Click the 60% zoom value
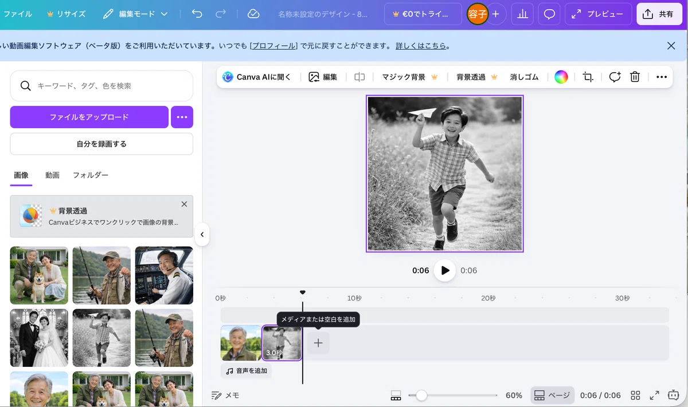The image size is (688, 407). click(x=514, y=395)
